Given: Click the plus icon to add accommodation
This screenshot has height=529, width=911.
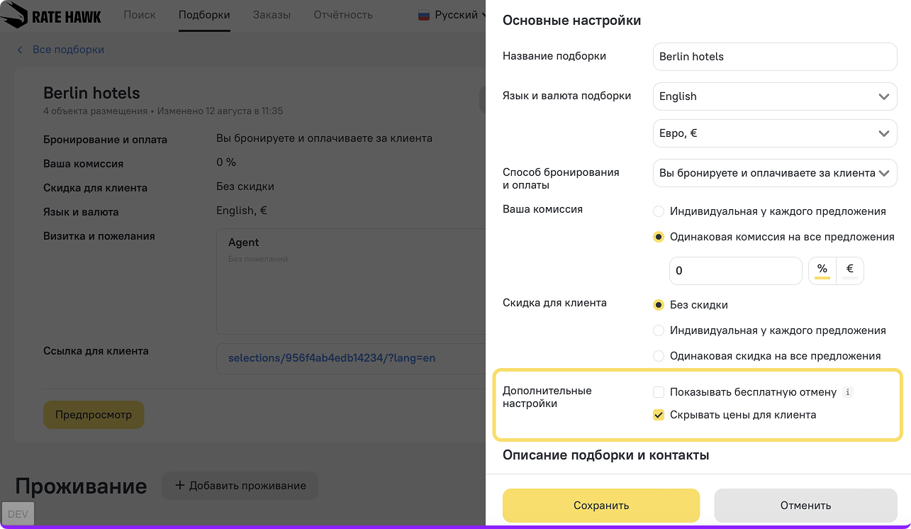Looking at the screenshot, I should (x=180, y=486).
